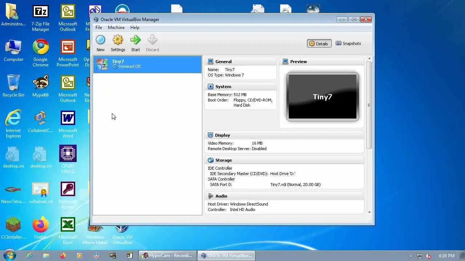Image resolution: width=465 pixels, height=261 pixels.
Task: Click Oracle VM VirtualBox taskbar button
Action: (226, 256)
